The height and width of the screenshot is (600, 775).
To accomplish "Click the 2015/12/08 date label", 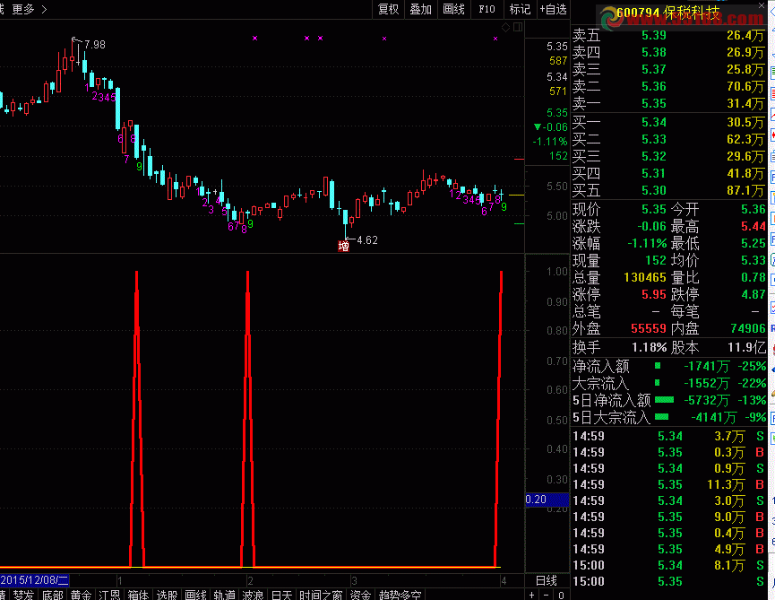I will [x=34, y=580].
